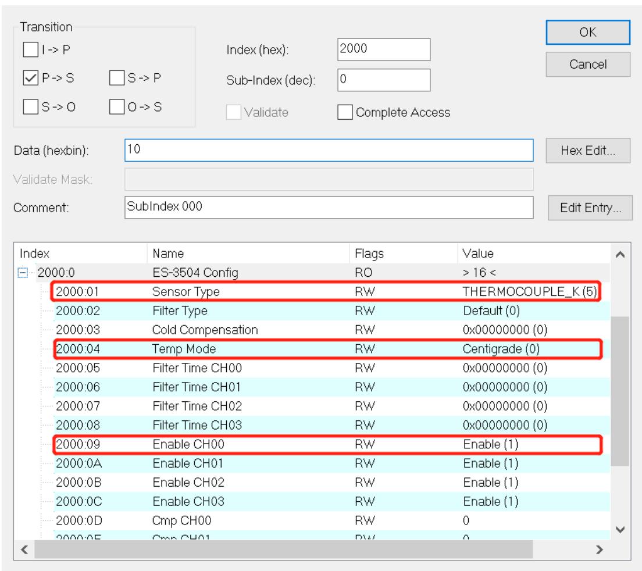Click the Edit Entry button
Viewport: 642px width, 571px height.
tap(590, 208)
